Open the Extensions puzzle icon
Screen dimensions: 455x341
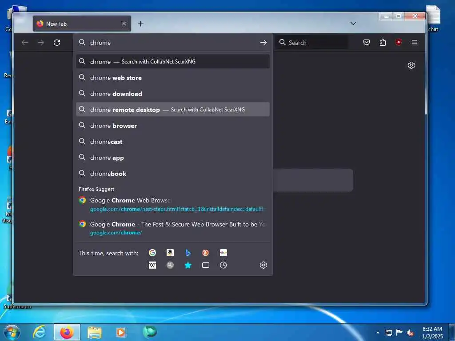pyautogui.click(x=383, y=42)
